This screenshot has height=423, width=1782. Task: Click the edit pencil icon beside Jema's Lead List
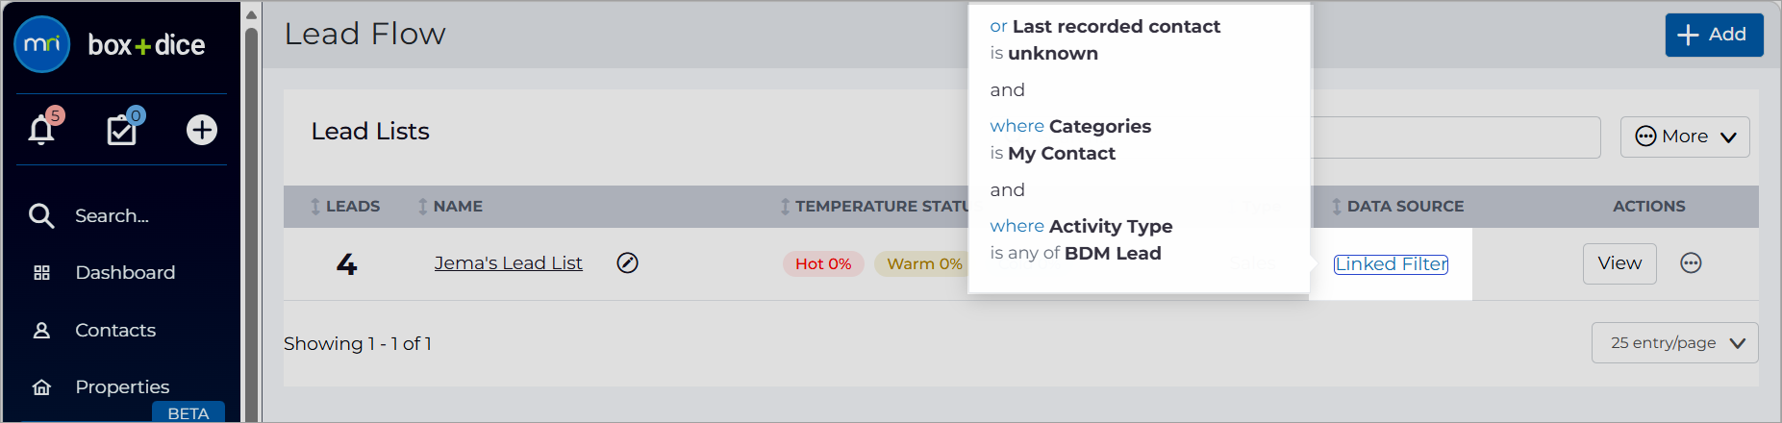[x=627, y=262]
